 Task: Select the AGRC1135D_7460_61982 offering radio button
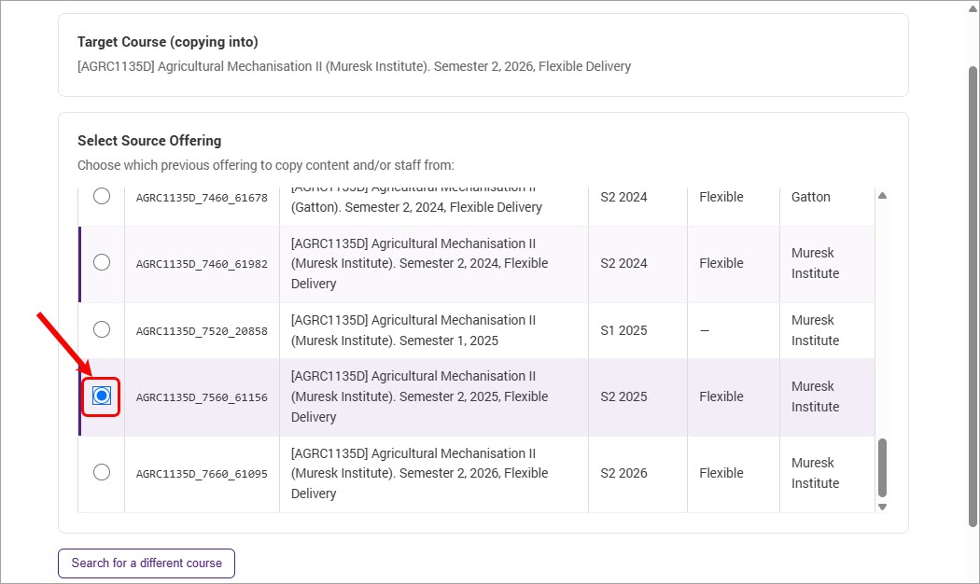pos(101,262)
